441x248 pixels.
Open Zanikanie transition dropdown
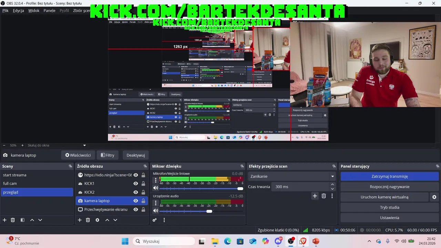[x=292, y=176]
